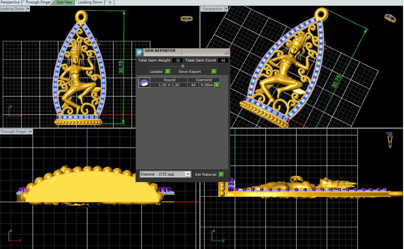This screenshot has height=249, width=404.
Task: Add a new viewport tab with plus icon
Action: point(110,2)
